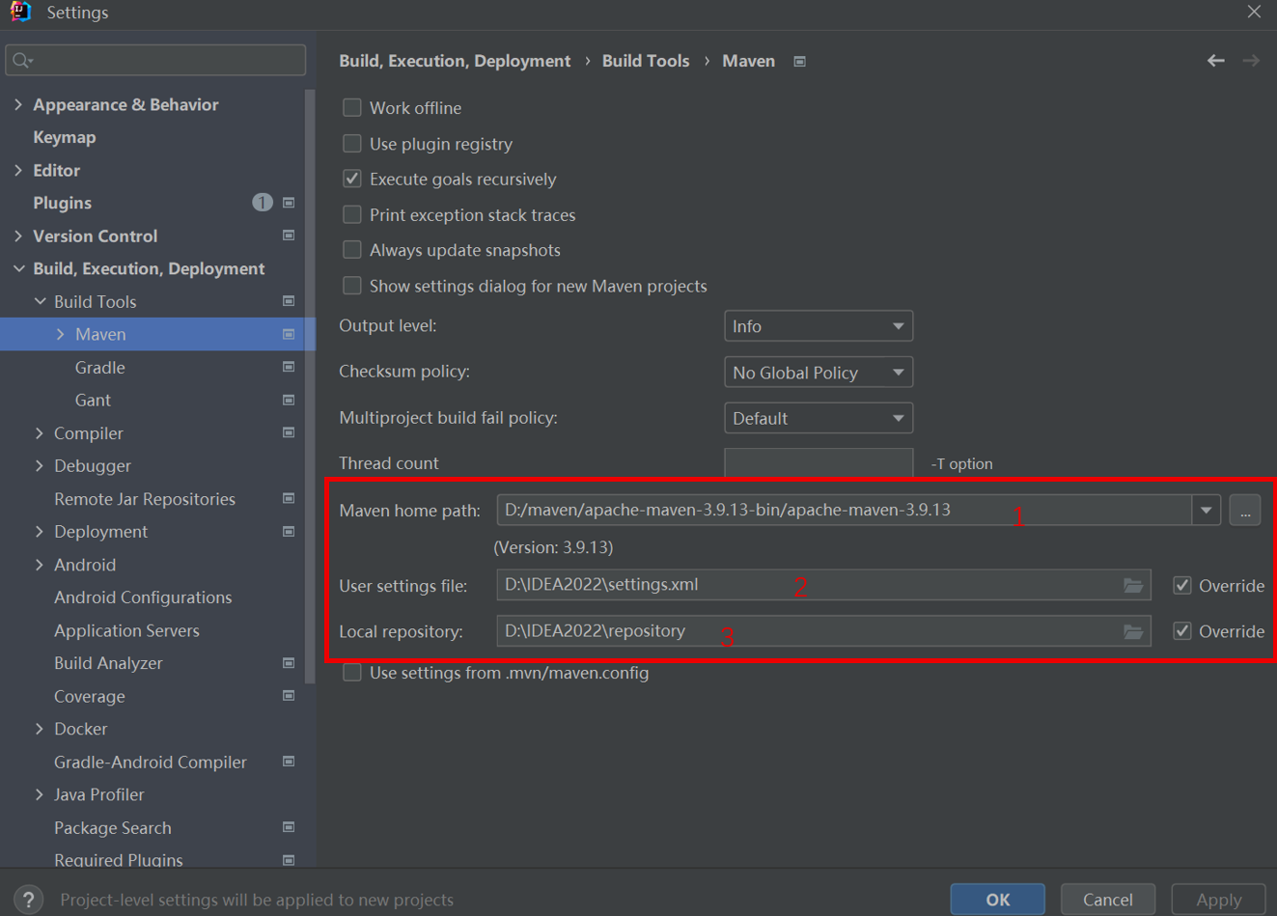Open folder browser for Local repository
1277x916 pixels.
tap(1133, 631)
